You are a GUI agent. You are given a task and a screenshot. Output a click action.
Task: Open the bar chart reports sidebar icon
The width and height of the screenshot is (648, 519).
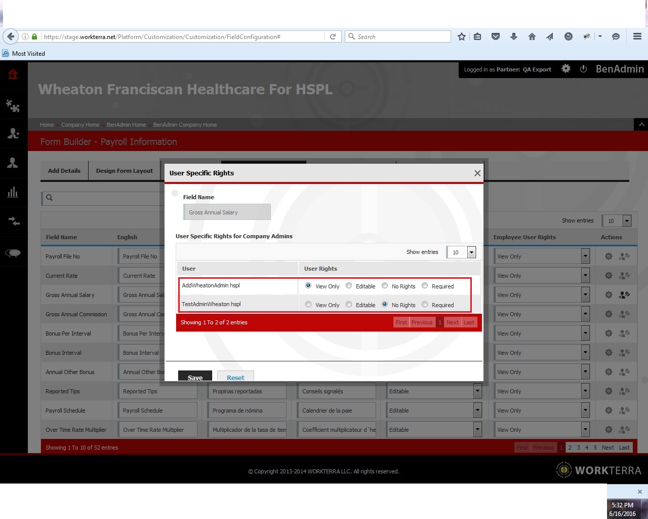click(13, 192)
